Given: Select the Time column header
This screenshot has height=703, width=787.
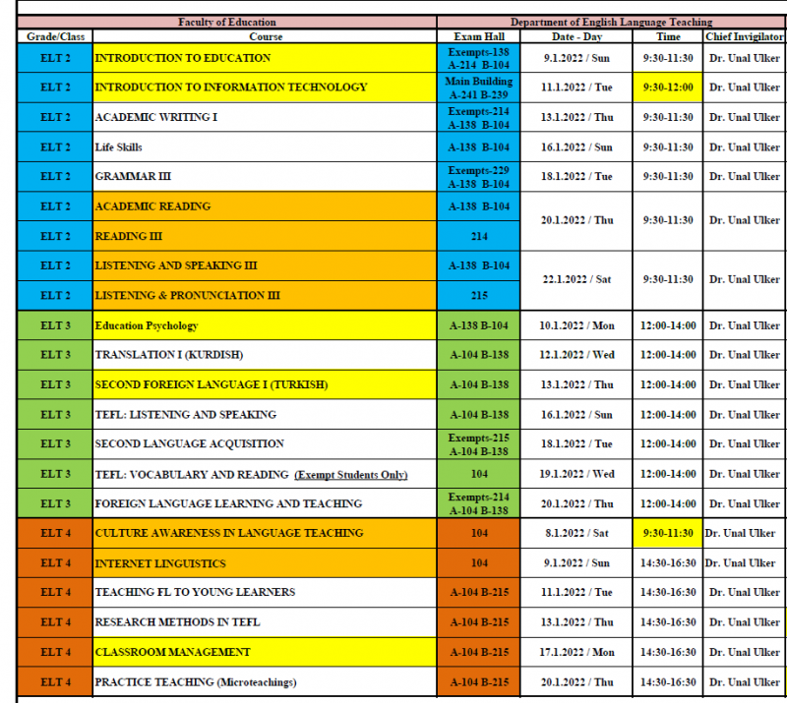Looking at the screenshot, I should click(x=668, y=36).
